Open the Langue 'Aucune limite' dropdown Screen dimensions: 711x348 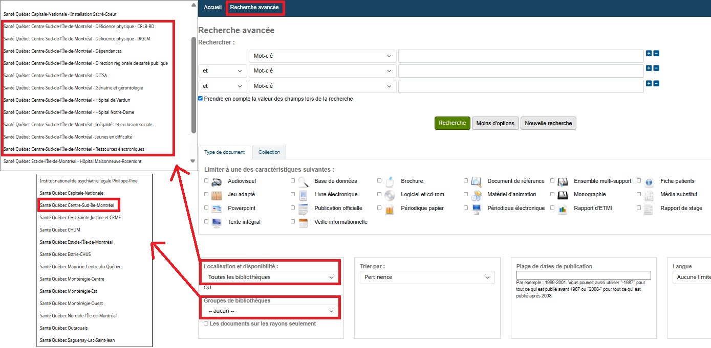coord(692,277)
